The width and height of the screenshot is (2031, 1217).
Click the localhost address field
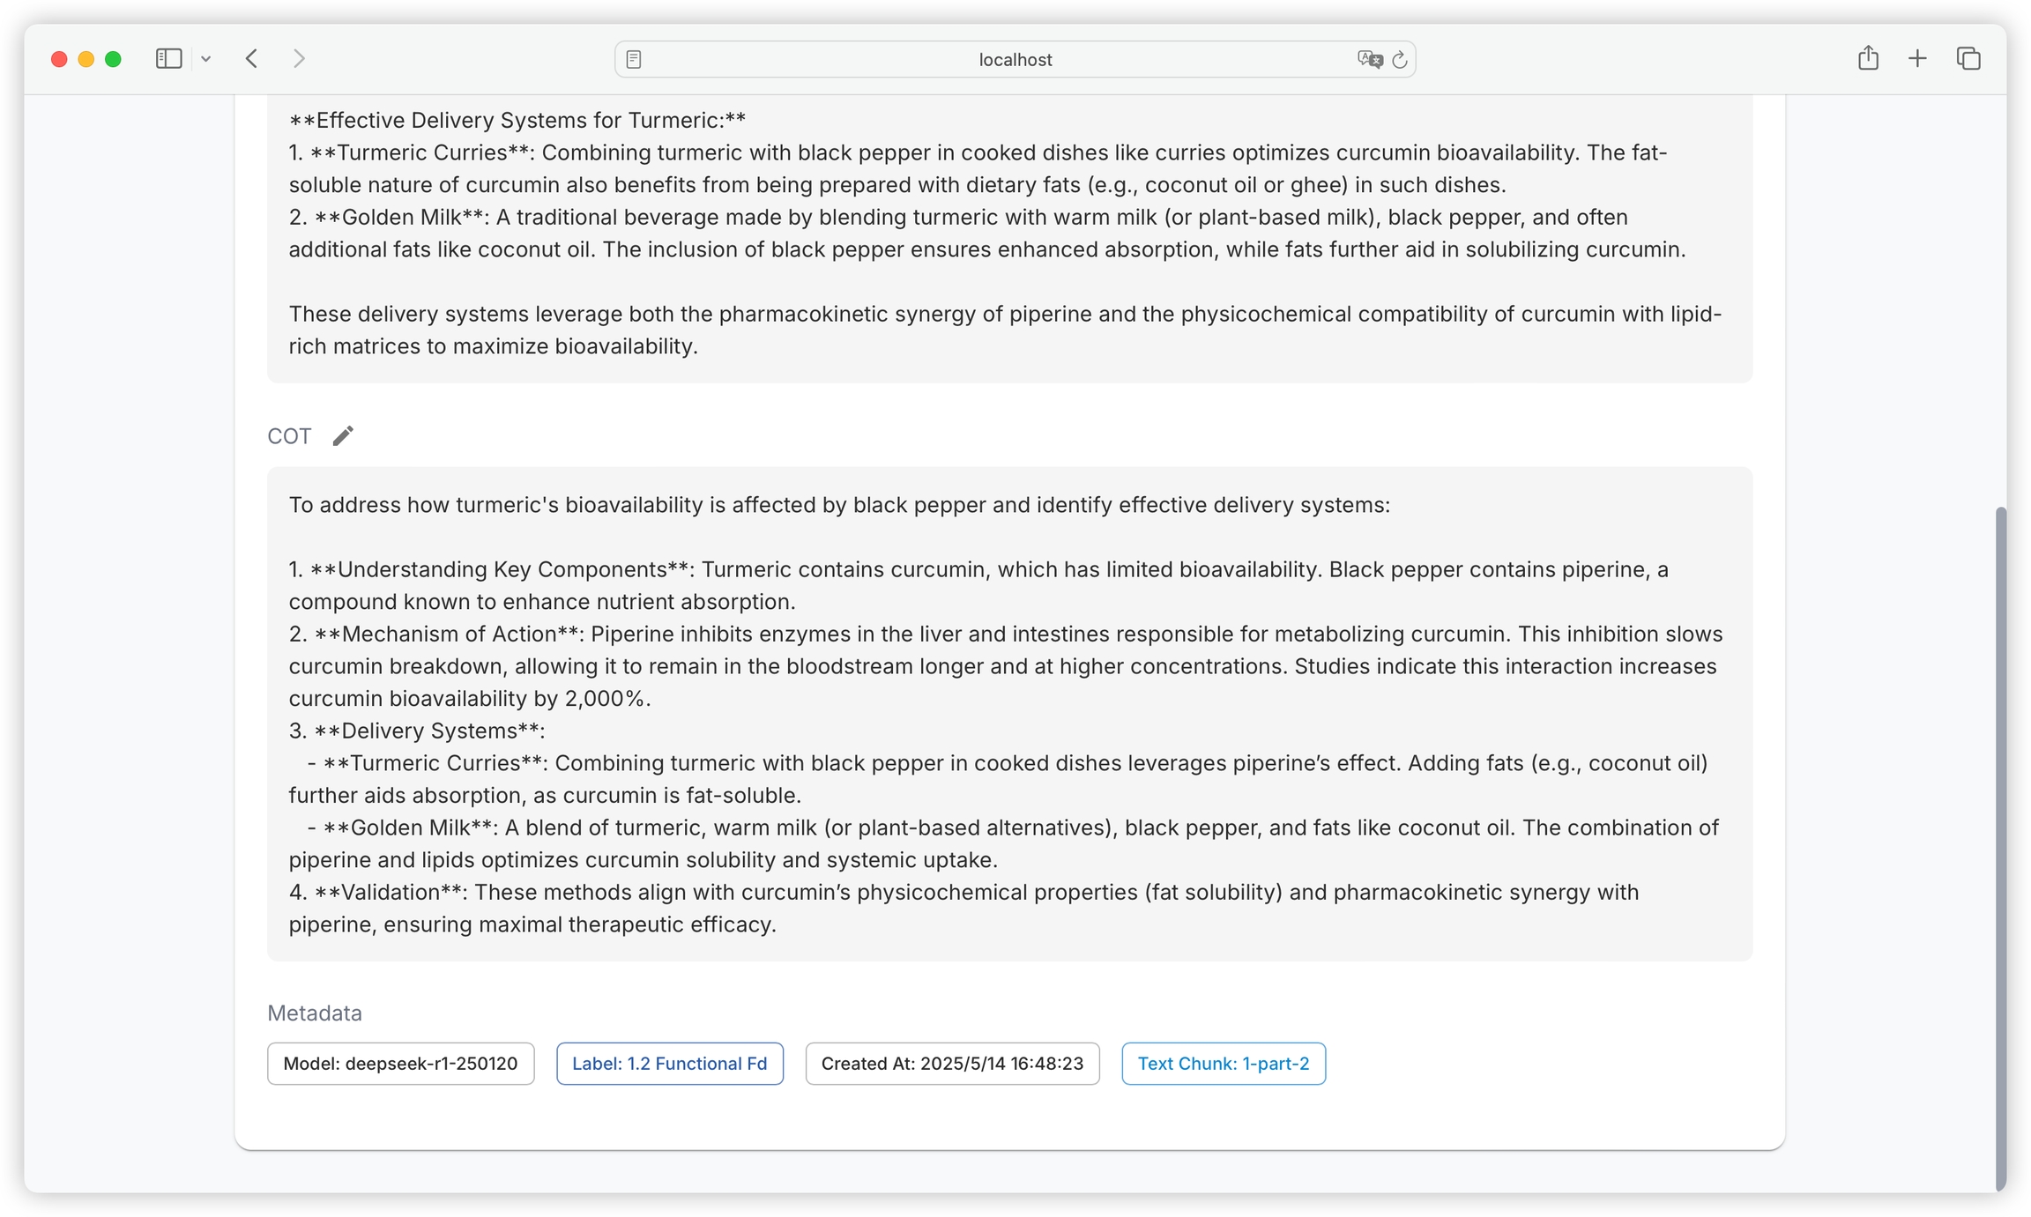[x=1014, y=59]
